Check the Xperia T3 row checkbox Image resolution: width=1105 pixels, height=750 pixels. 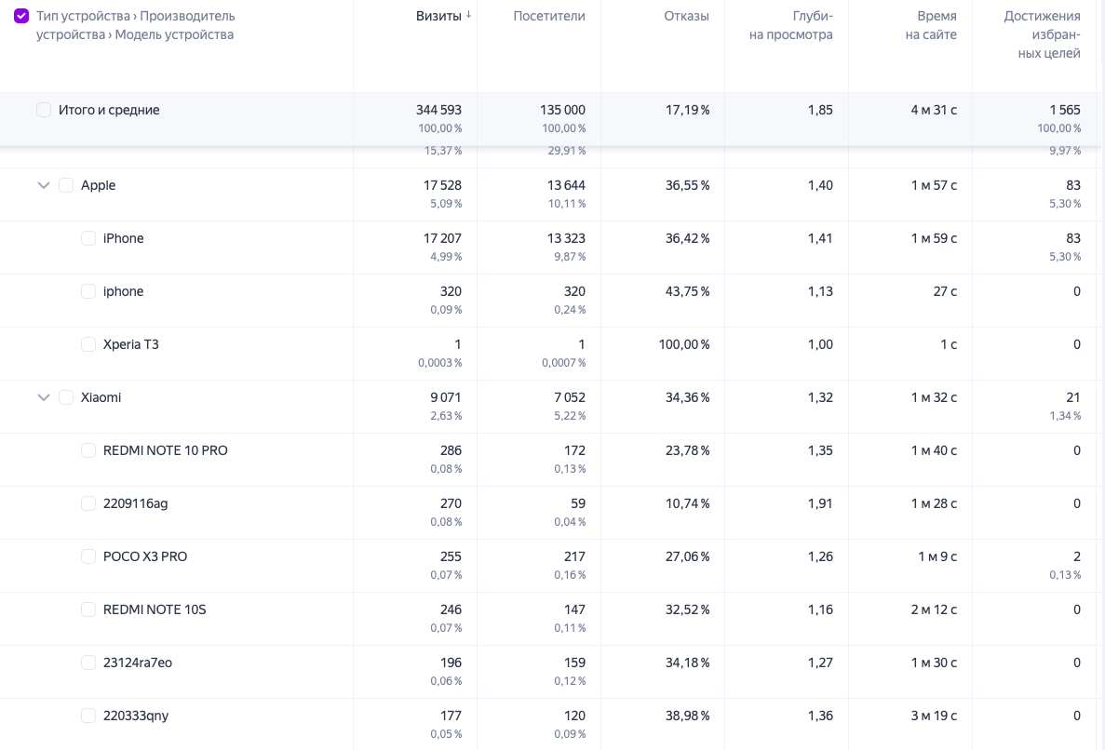pos(88,344)
